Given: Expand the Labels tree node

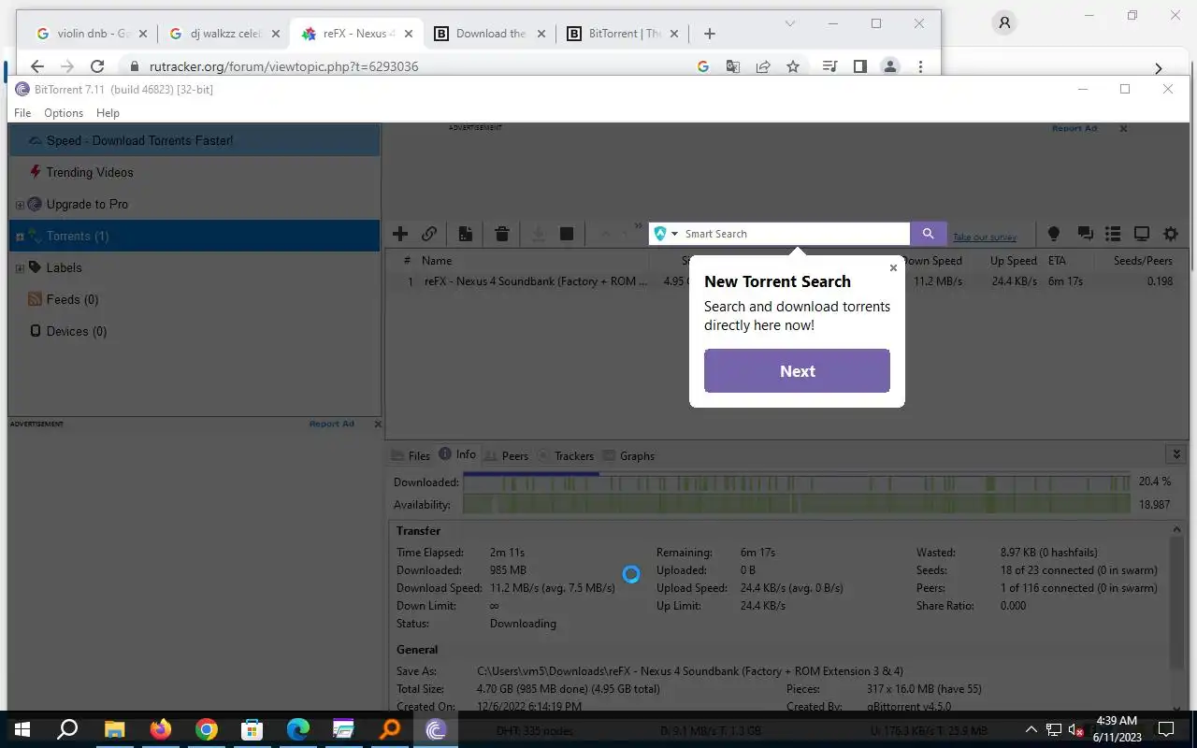Looking at the screenshot, I should pyautogui.click(x=20, y=268).
